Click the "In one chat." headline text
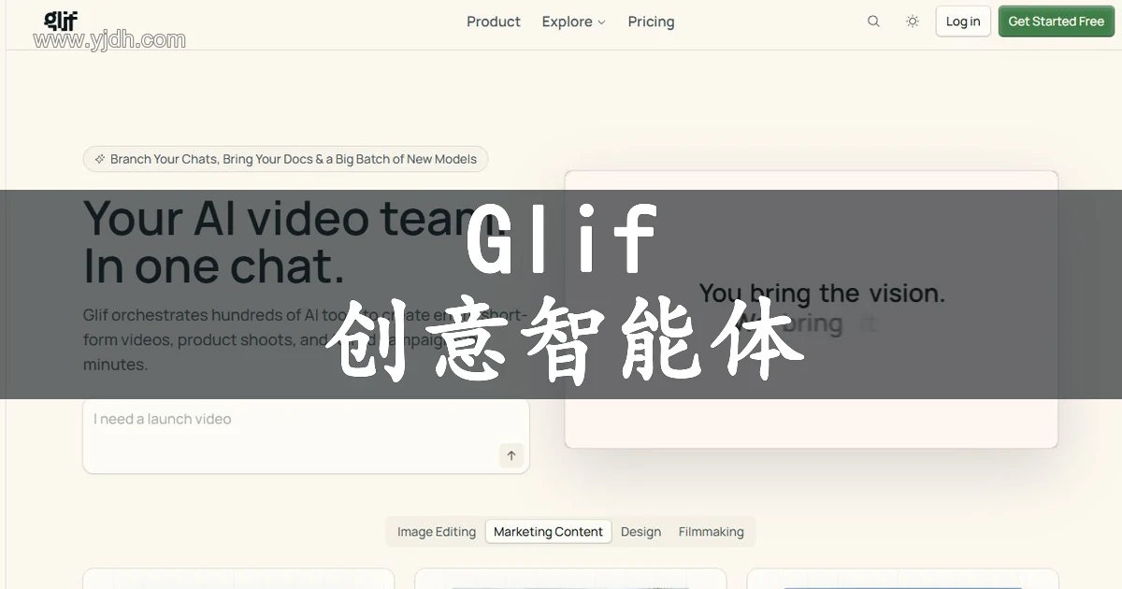 (214, 266)
